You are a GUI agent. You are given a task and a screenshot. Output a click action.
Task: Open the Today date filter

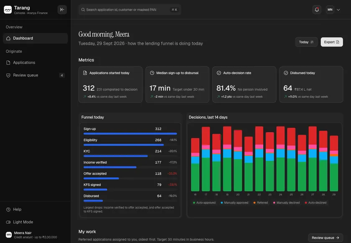pos(306,42)
